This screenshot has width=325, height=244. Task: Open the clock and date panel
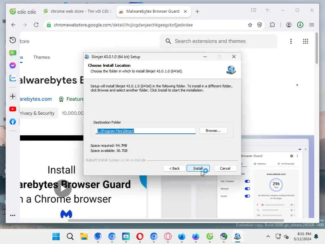pos(302,236)
